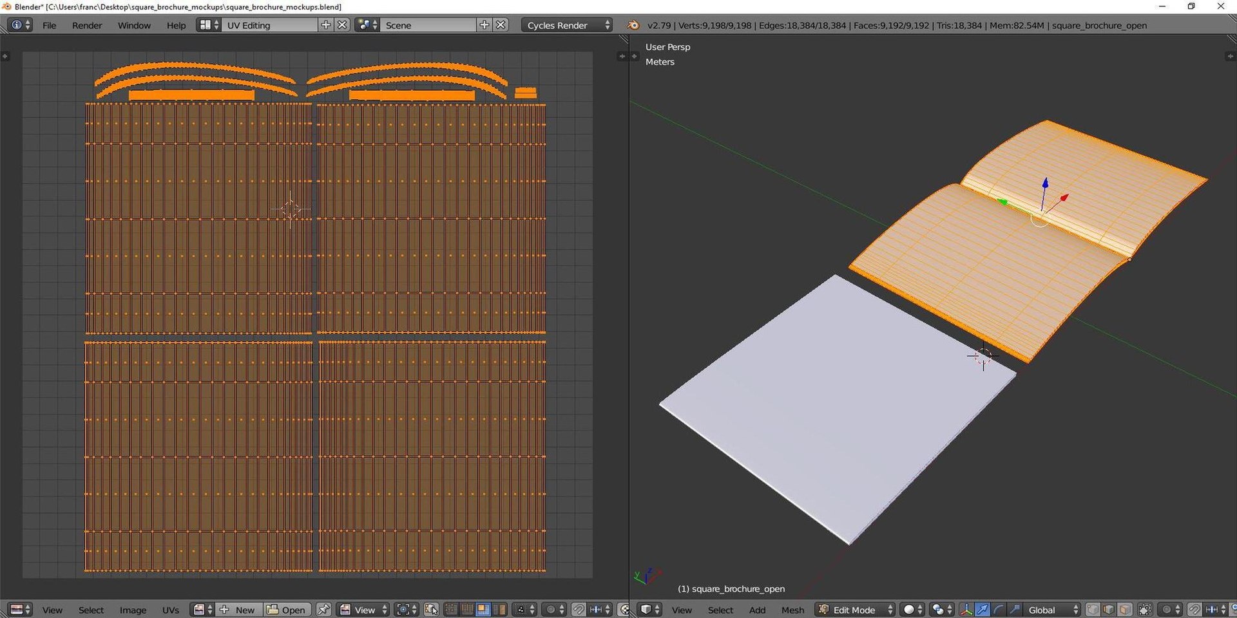Toggle UV sync selection icon
The image size is (1237, 618).
tap(431, 610)
